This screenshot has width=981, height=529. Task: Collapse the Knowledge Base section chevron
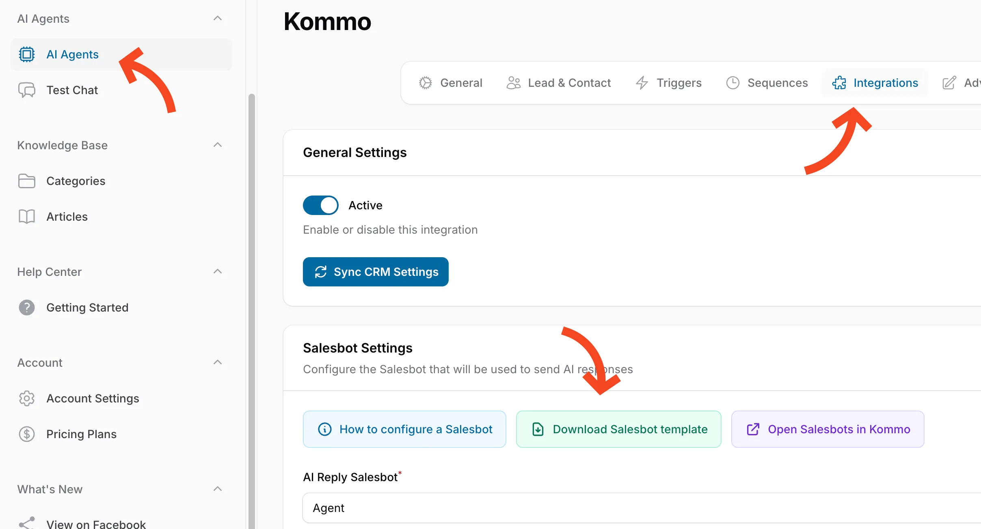218,145
